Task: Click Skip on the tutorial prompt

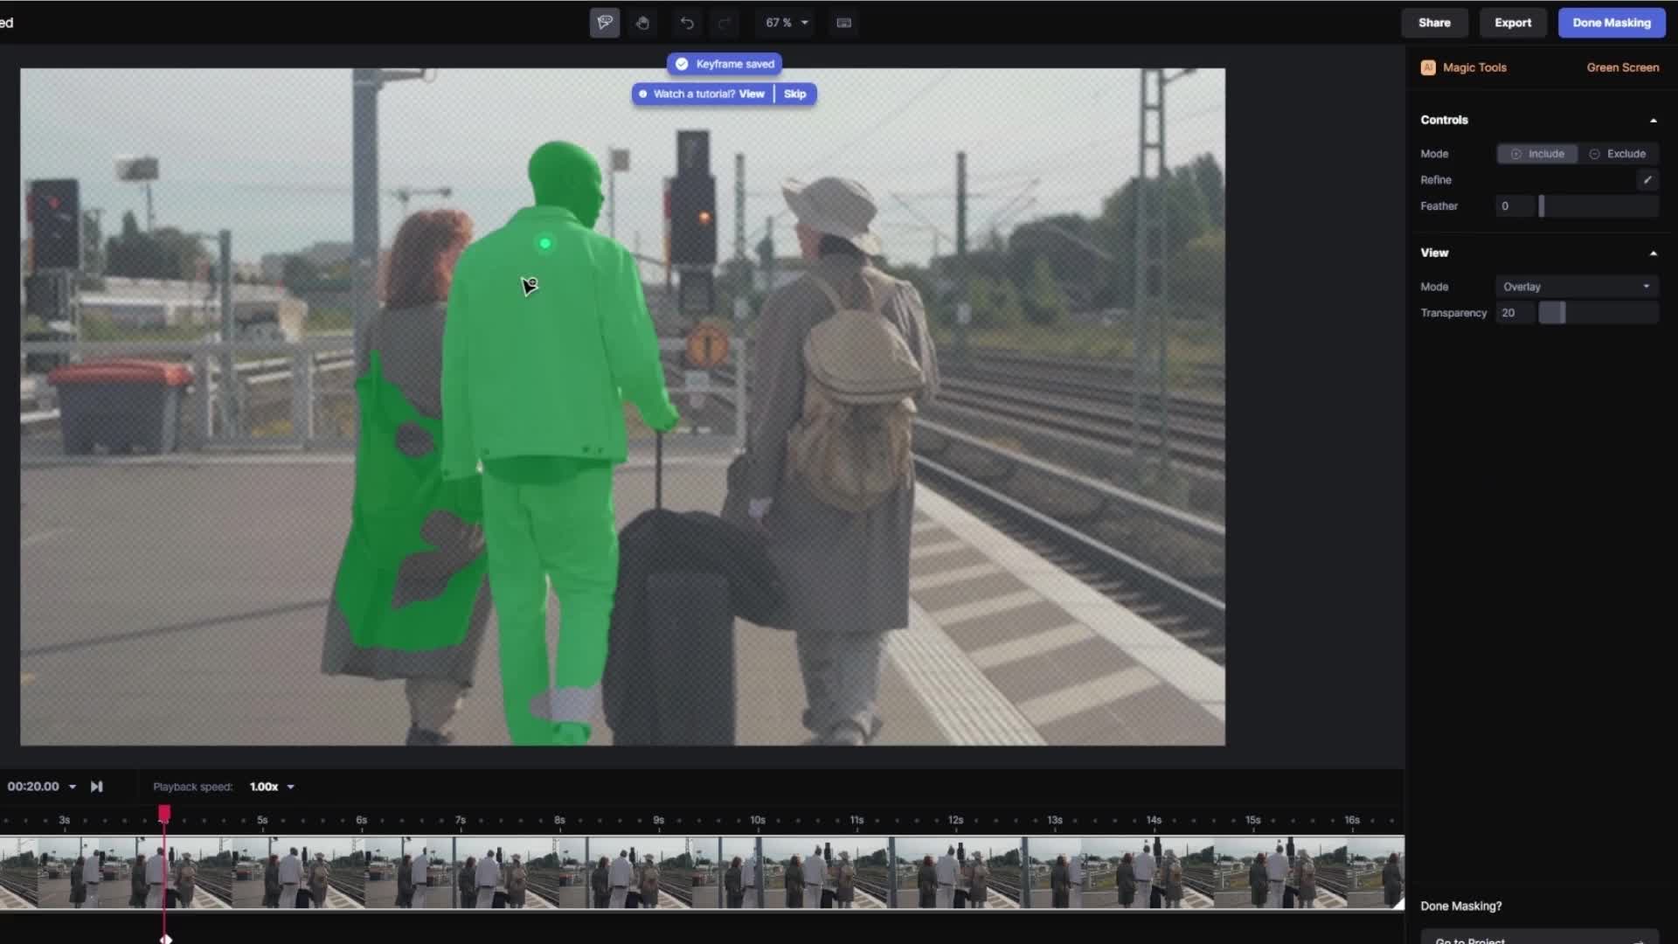Action: tap(794, 94)
